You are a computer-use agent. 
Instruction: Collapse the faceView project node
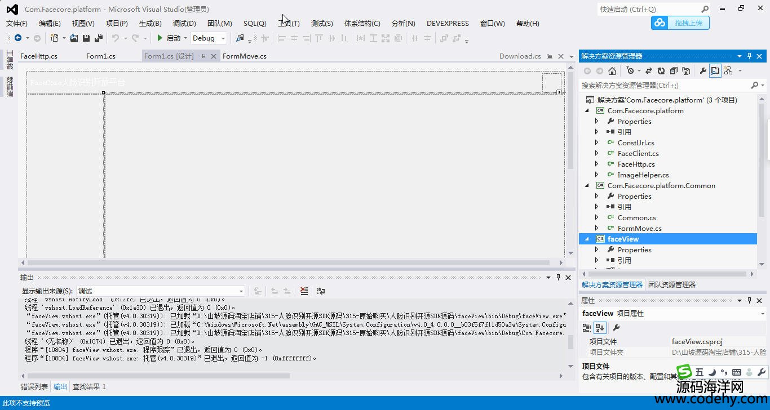[587, 239]
